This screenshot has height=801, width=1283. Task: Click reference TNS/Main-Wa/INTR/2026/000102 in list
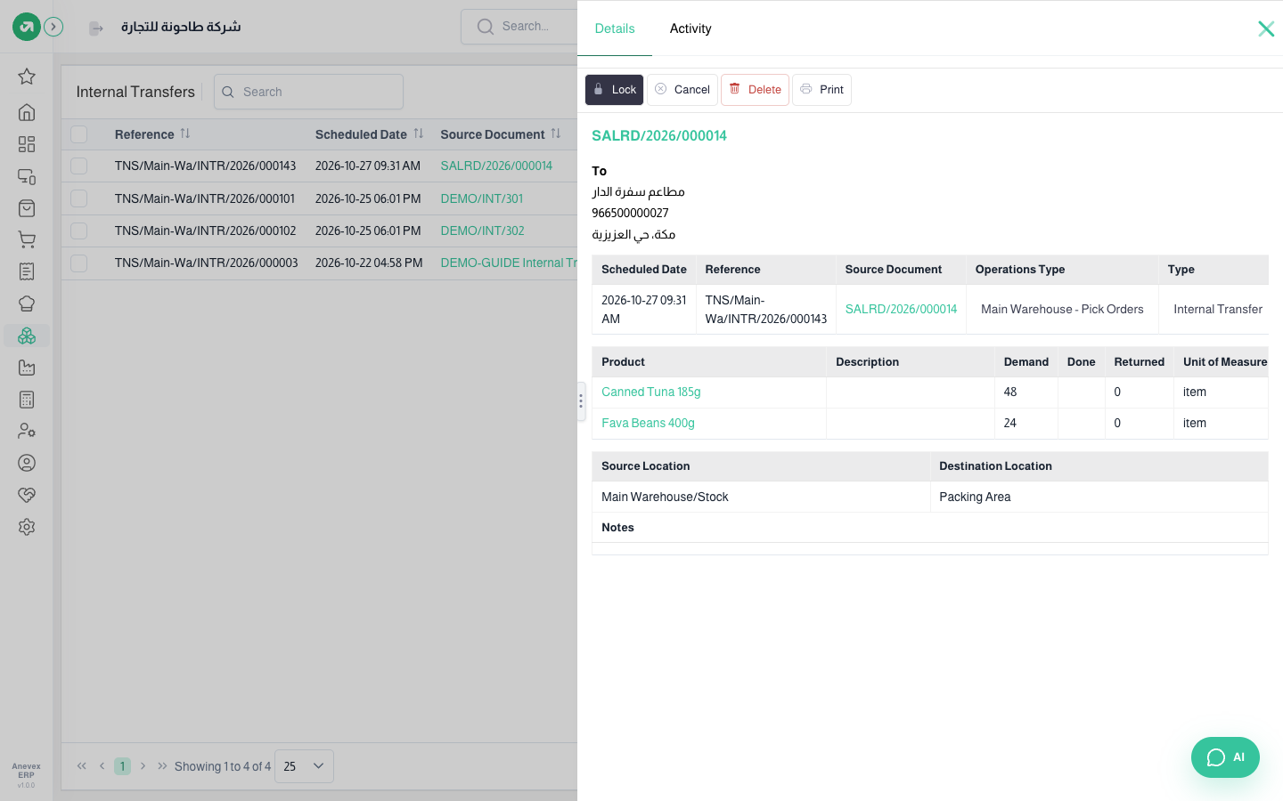coord(205,231)
